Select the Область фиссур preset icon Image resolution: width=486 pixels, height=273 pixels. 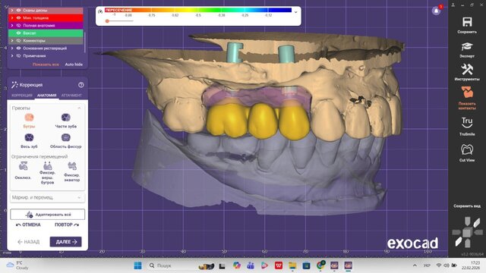tap(66, 137)
